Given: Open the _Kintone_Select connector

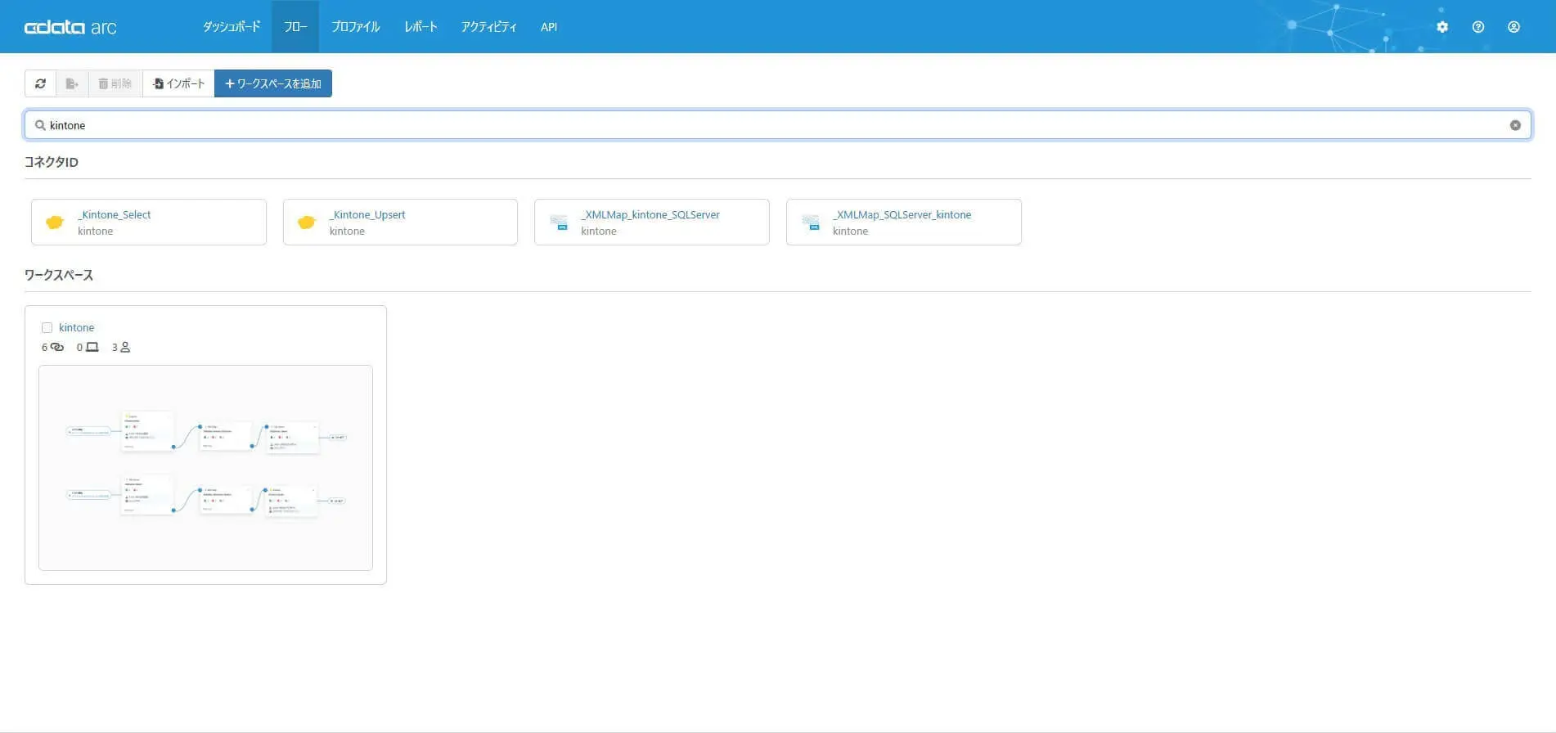Looking at the screenshot, I should click(x=149, y=222).
